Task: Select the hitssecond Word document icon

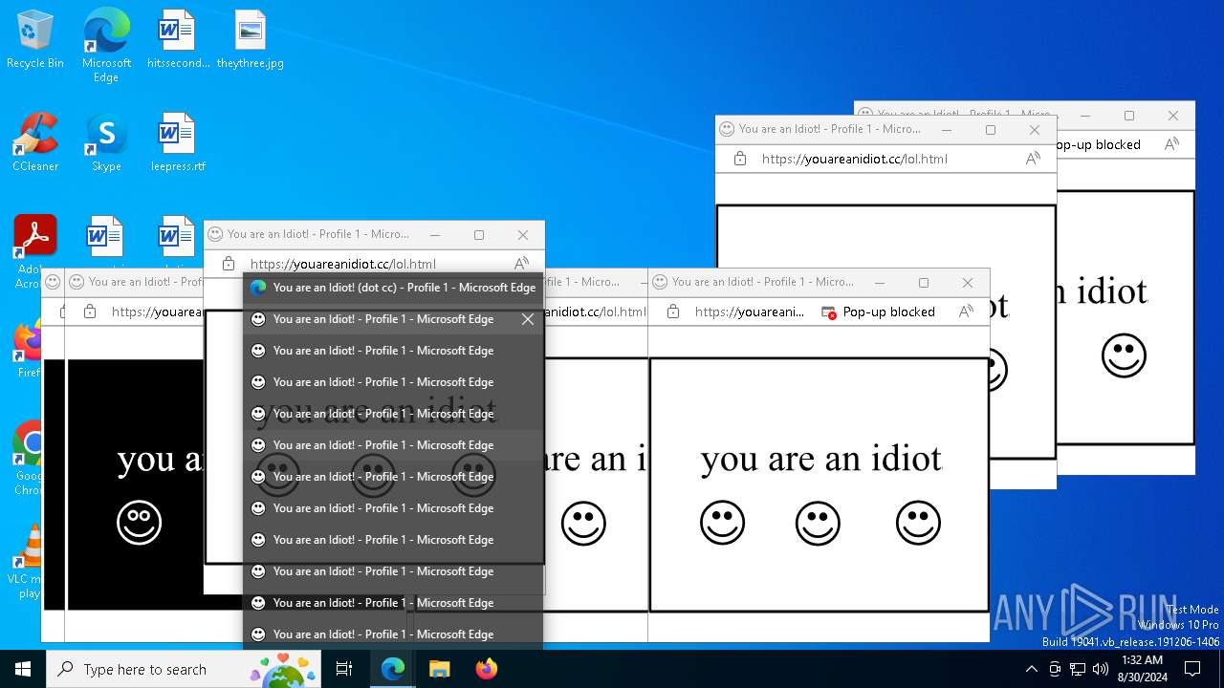Action: coord(178,39)
